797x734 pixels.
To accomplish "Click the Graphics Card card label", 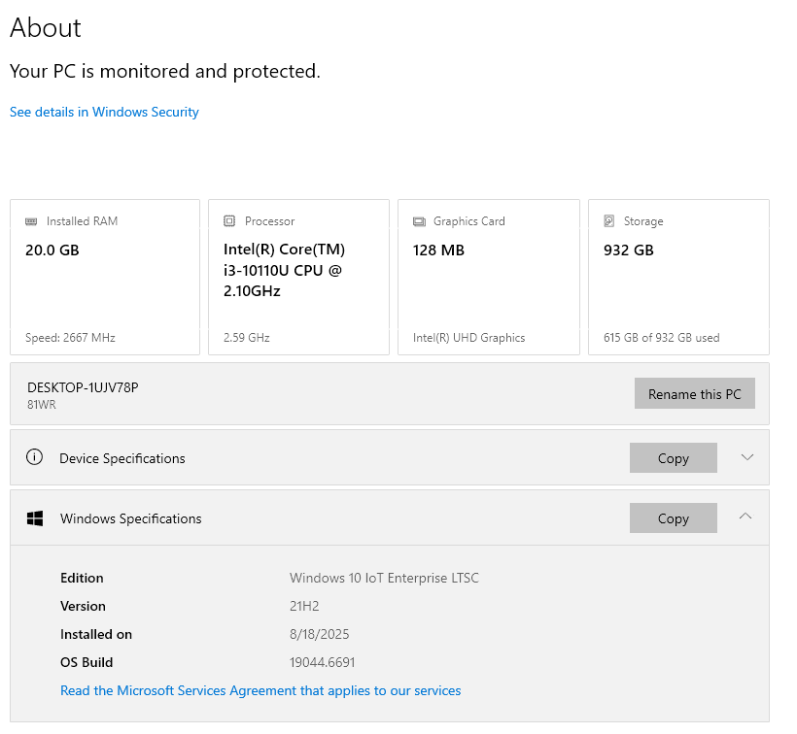I will 468,221.
